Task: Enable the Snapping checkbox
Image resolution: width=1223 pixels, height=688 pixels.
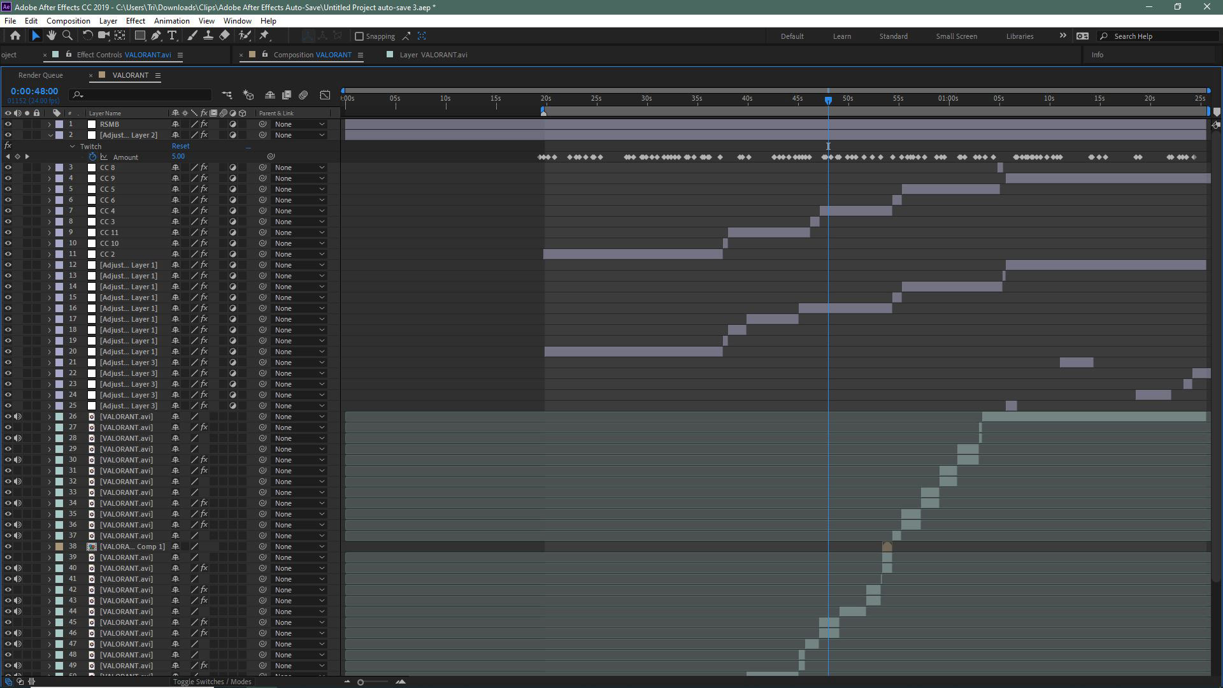Action: point(359,36)
